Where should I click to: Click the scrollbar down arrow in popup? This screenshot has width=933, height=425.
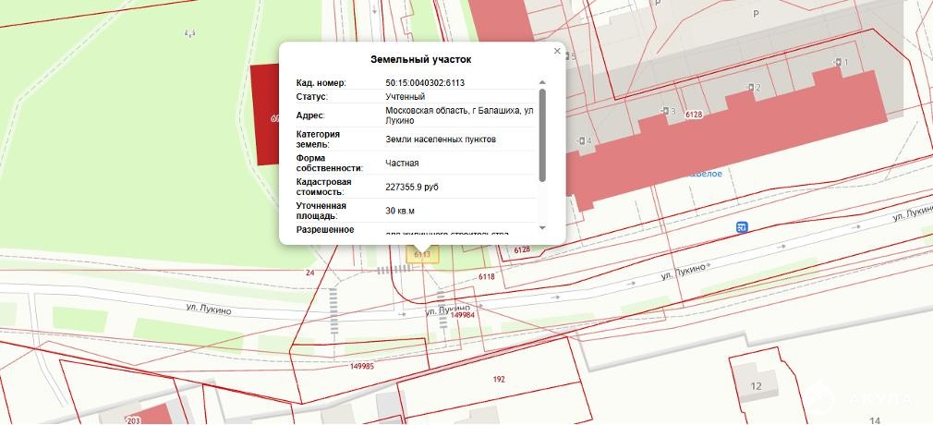point(542,227)
